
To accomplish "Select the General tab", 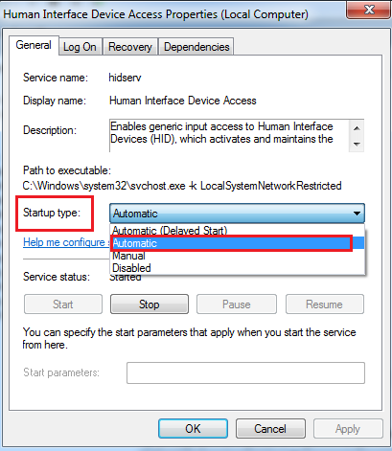I will [x=34, y=45].
